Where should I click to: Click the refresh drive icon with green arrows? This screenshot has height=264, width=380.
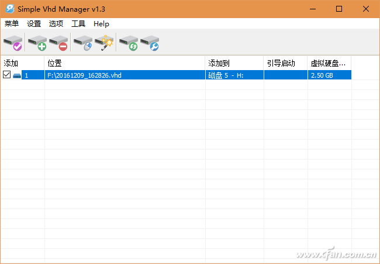pyautogui.click(x=129, y=43)
